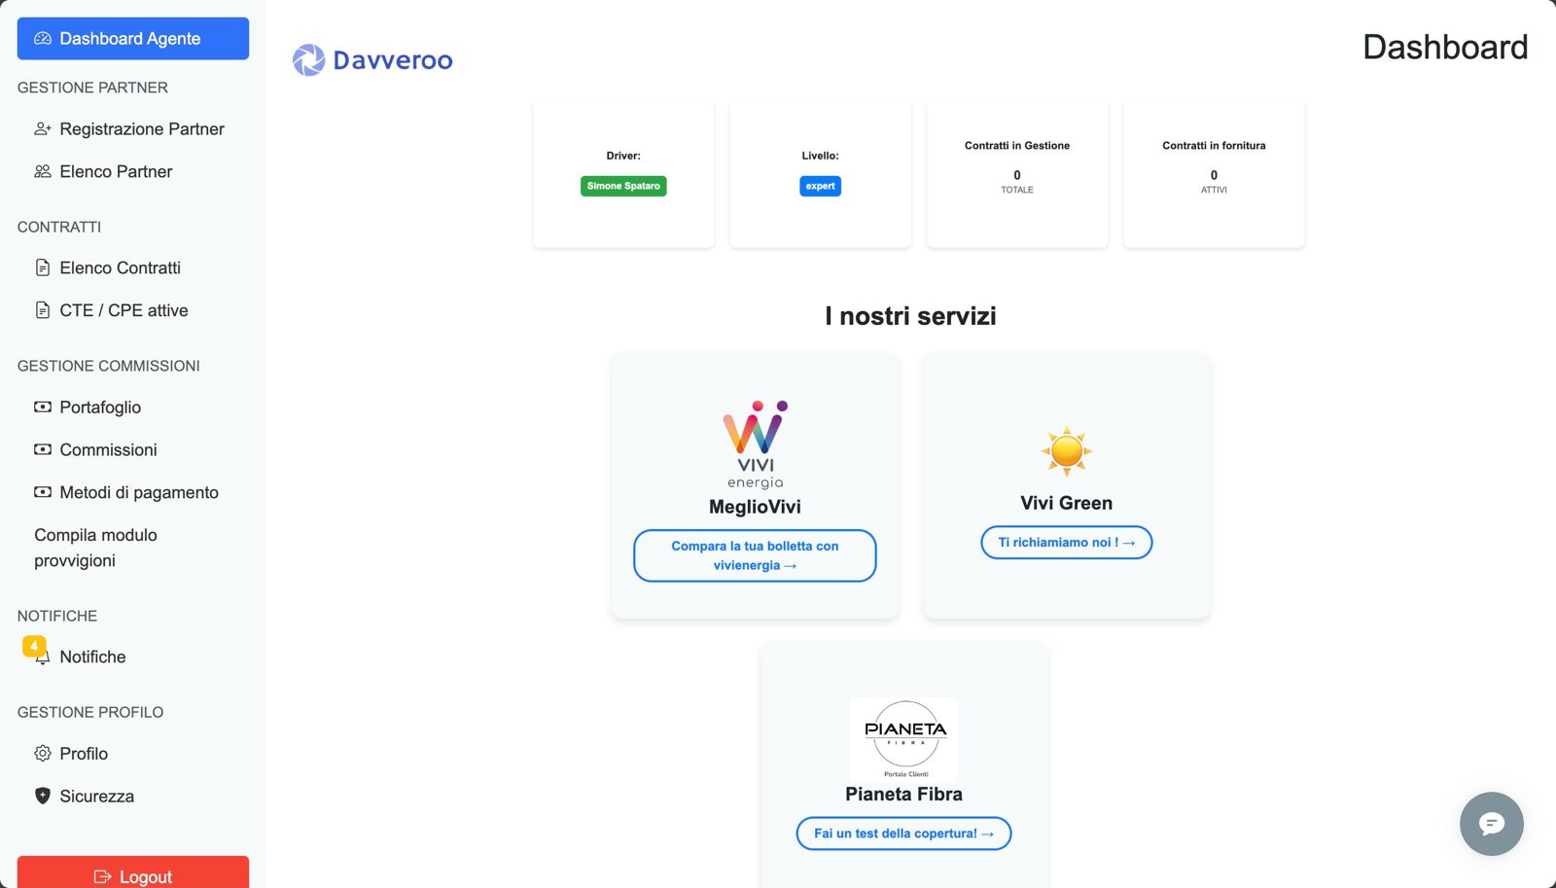Click the Portafoglio wallet icon
Image resolution: width=1556 pixels, height=888 pixels.
click(x=42, y=407)
